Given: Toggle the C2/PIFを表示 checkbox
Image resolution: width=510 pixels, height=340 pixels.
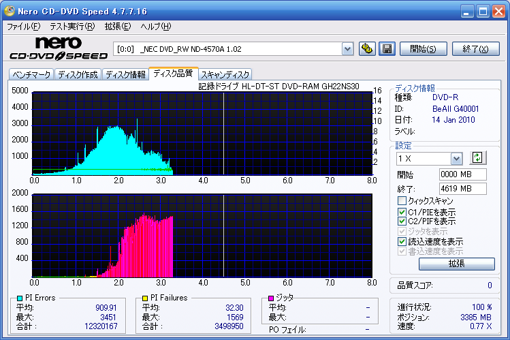Looking at the screenshot, I should [402, 221].
